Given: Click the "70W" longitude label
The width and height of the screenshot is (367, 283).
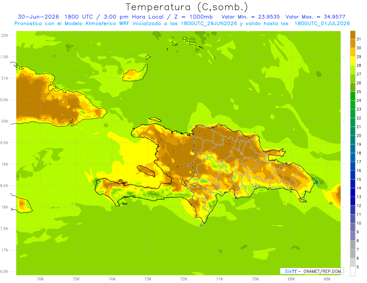Looking at the screenshot, I should click(255, 279).
